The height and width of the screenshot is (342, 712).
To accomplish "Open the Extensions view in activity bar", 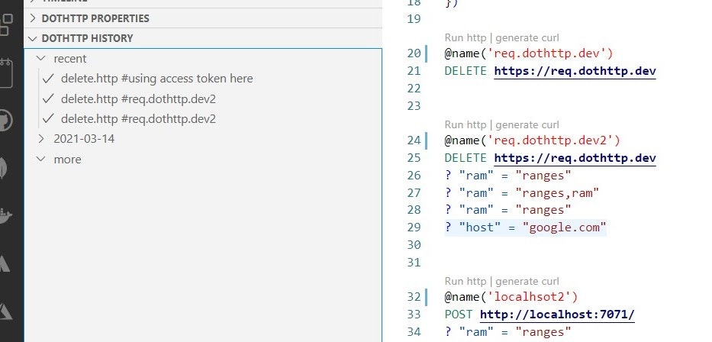I will pyautogui.click(x=5, y=24).
